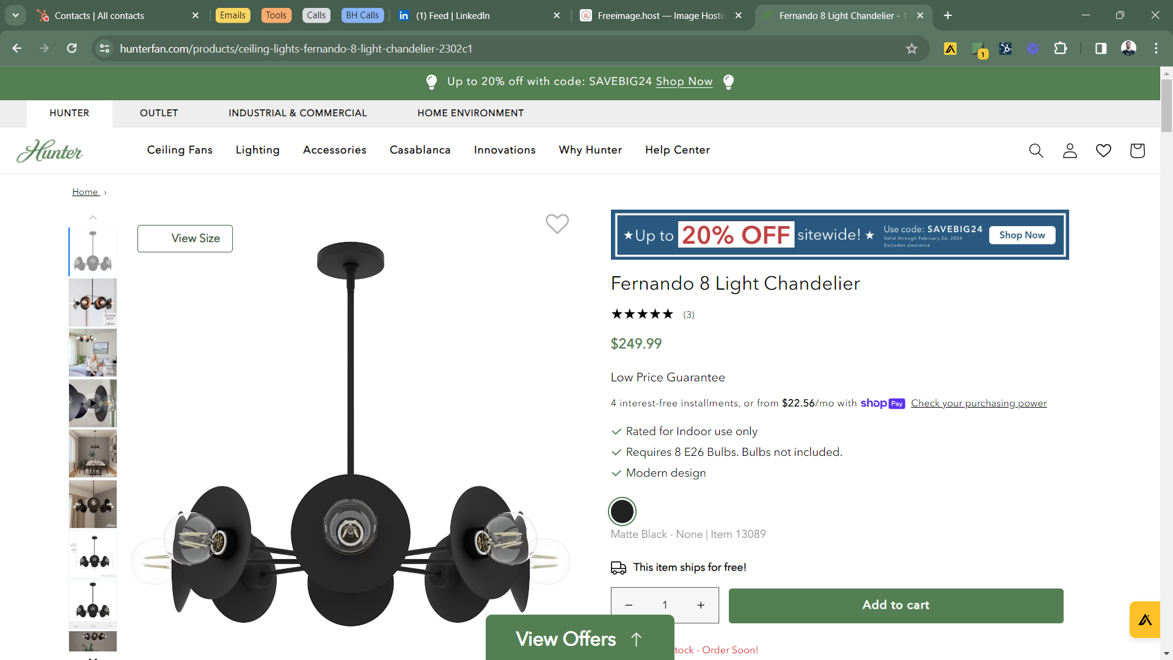1173x660 pixels.
Task: Open the site search magnifier icon
Action: tap(1036, 150)
